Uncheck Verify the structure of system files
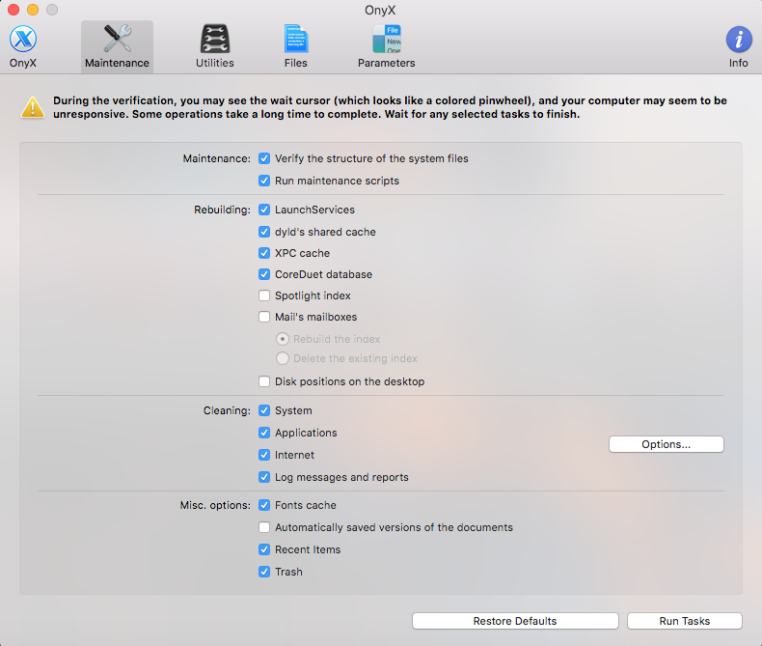 [x=264, y=158]
